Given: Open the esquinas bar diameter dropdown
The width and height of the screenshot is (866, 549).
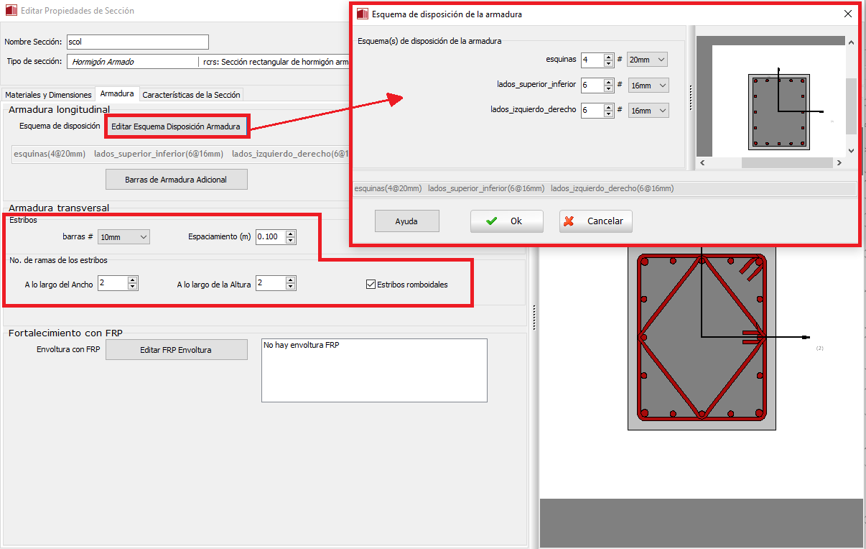Looking at the screenshot, I should [647, 60].
